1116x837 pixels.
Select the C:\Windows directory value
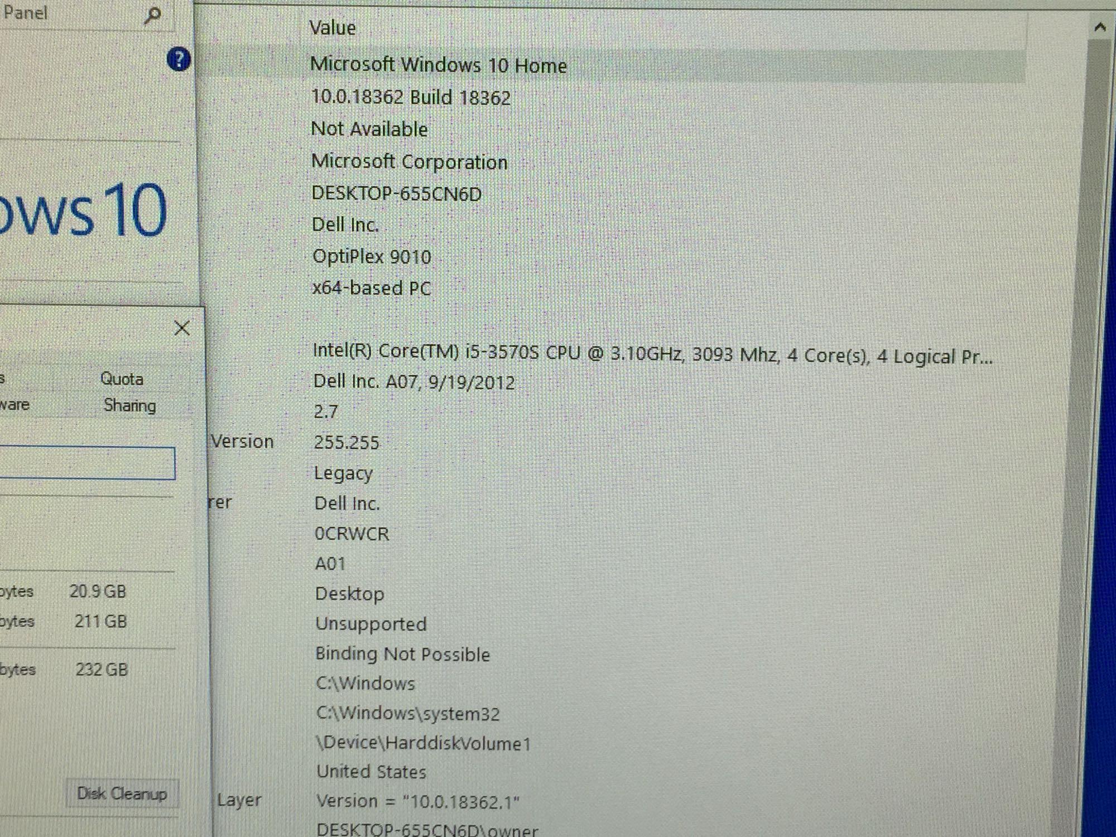pos(365,684)
